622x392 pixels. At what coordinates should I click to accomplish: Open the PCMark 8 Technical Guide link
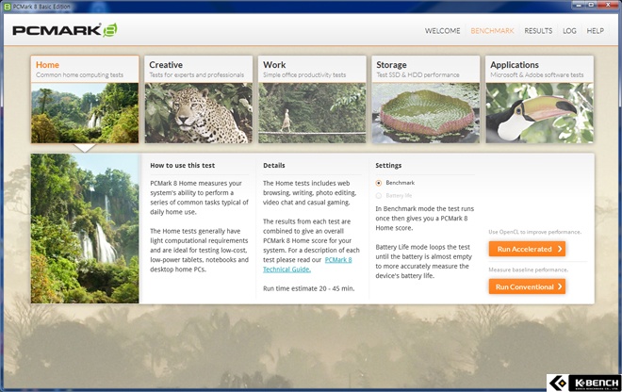307,265
